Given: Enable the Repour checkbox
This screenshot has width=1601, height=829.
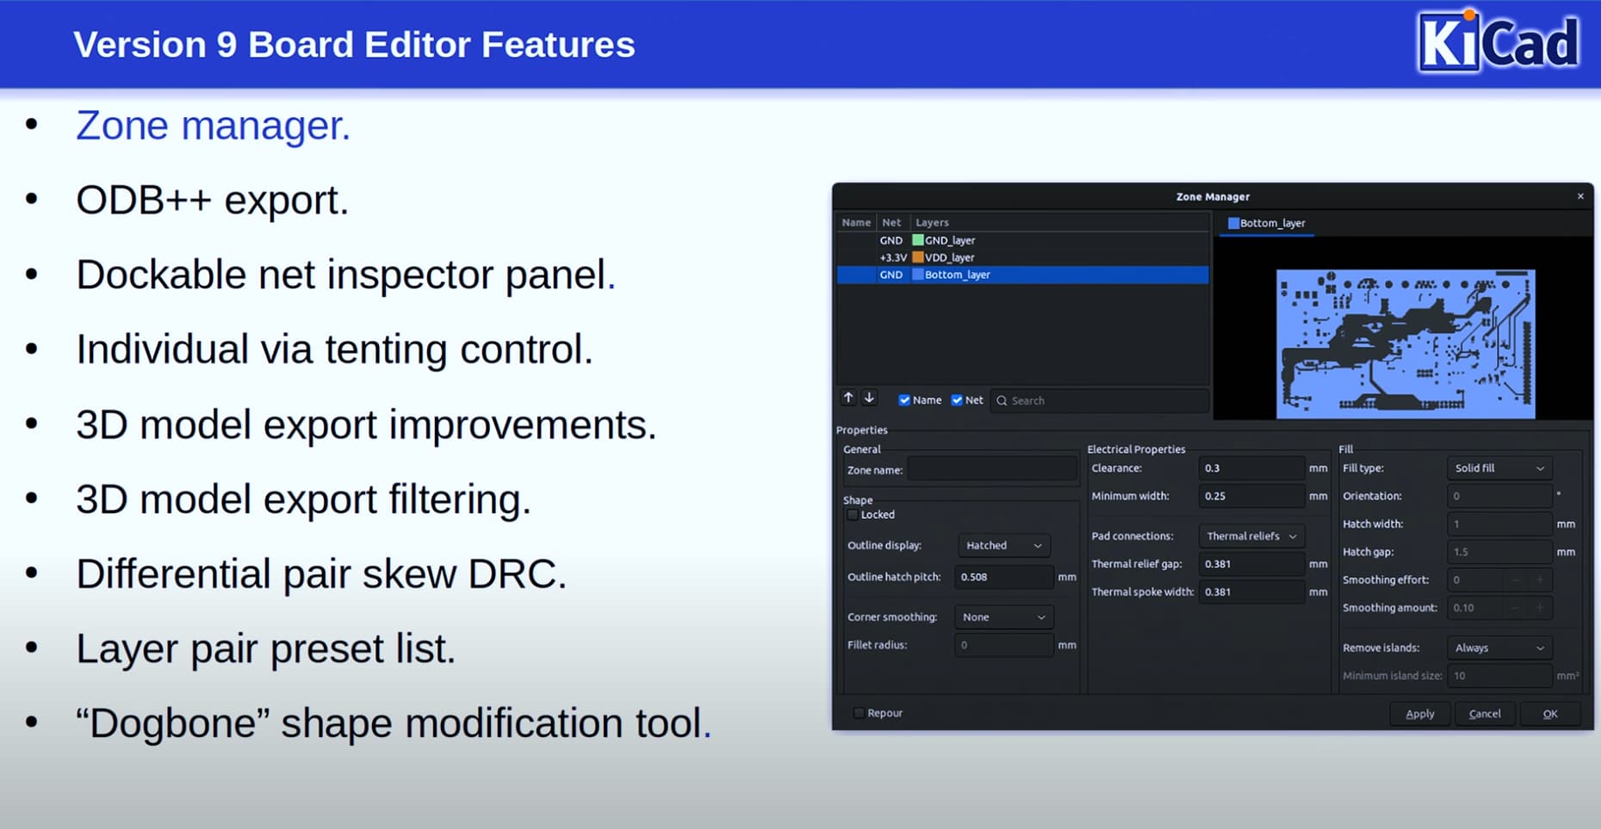Looking at the screenshot, I should point(859,713).
